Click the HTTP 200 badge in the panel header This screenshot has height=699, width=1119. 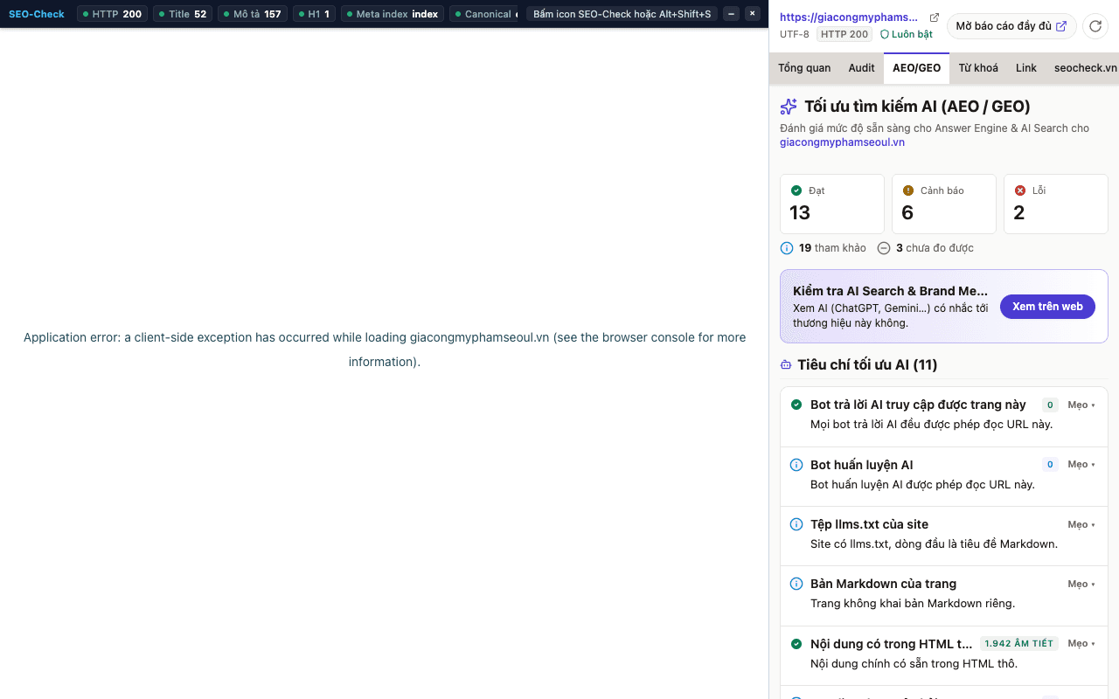(844, 34)
